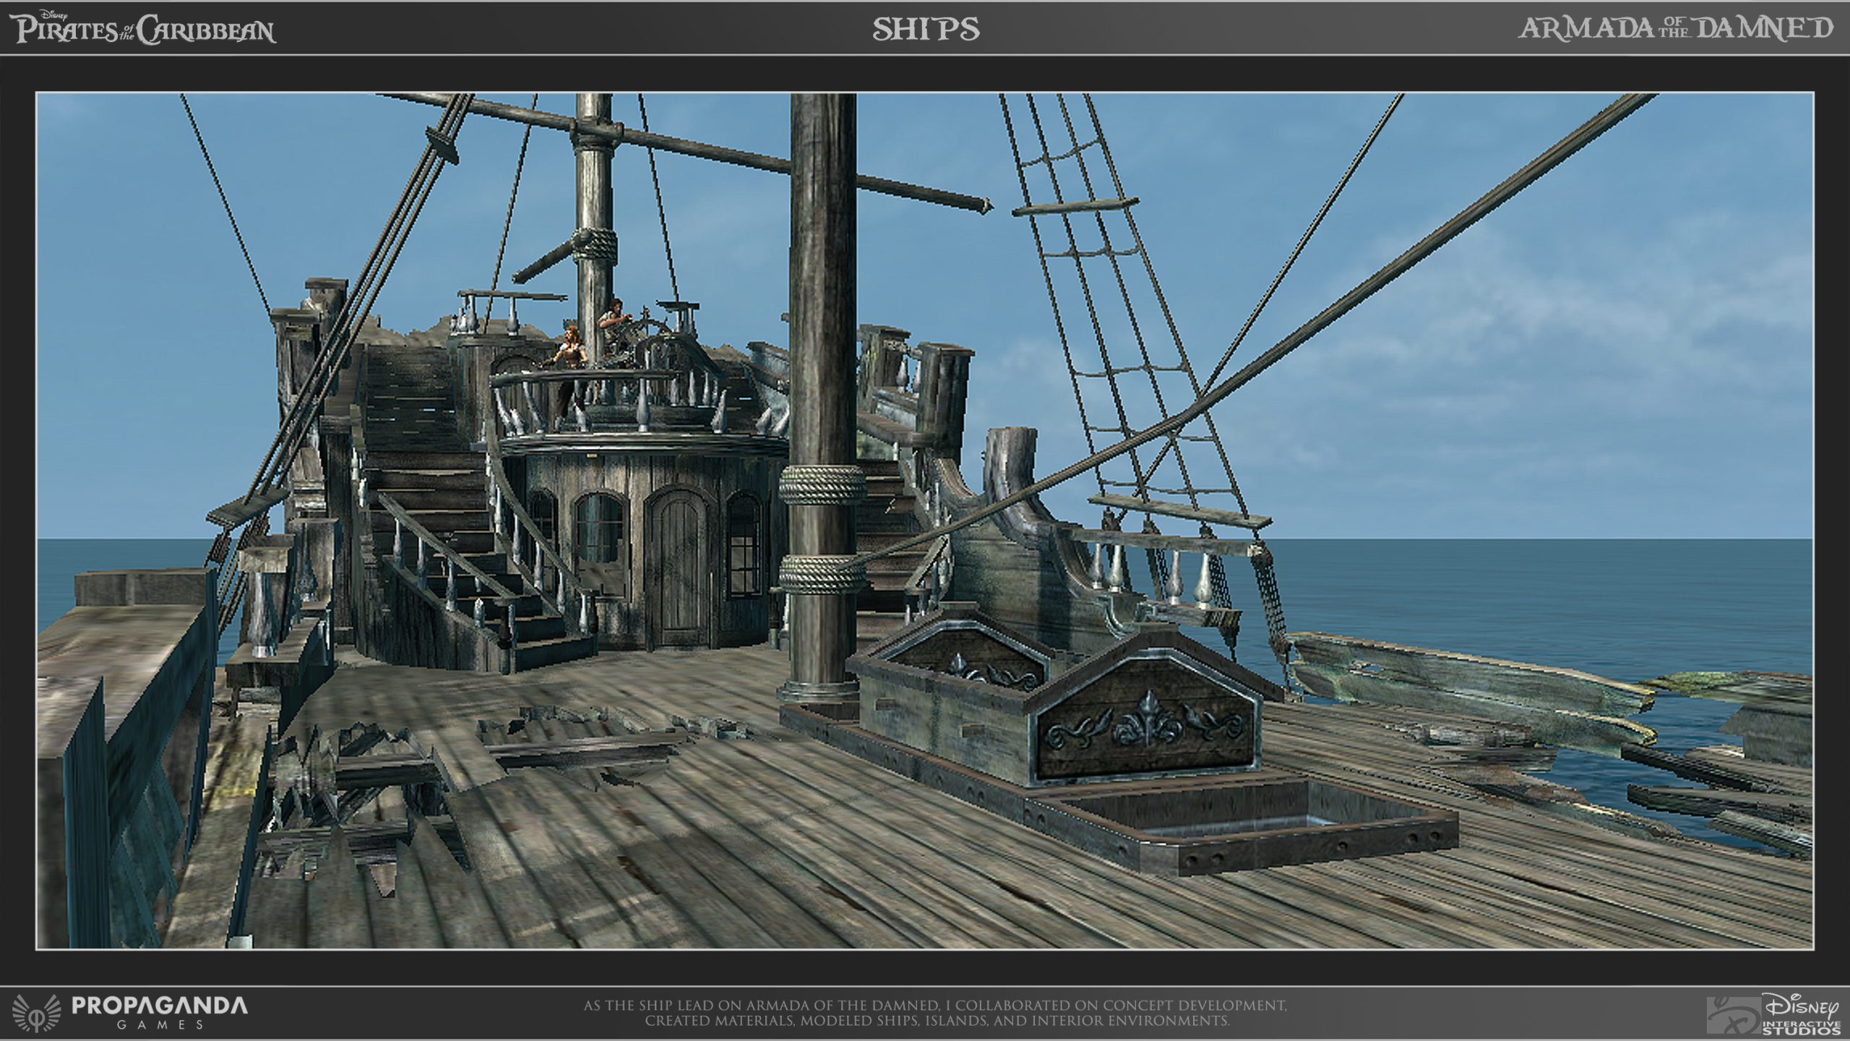Click the ship deck screenshot image
This screenshot has width=1850, height=1041.
(925, 520)
